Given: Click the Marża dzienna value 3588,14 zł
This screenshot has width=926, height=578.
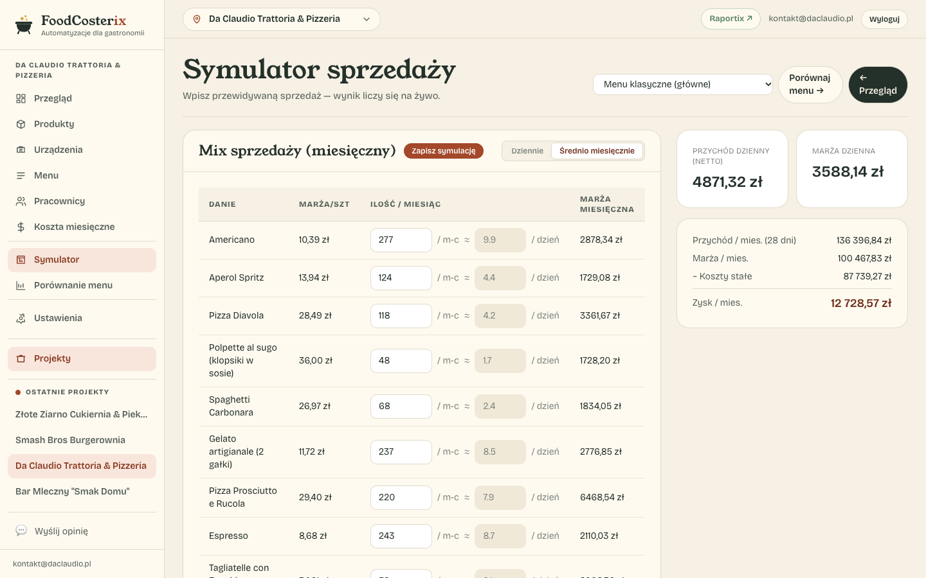Looking at the screenshot, I should pyautogui.click(x=848, y=171).
